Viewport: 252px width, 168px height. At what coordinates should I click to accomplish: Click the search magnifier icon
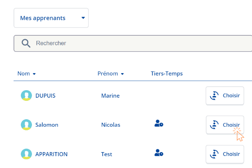click(x=26, y=43)
